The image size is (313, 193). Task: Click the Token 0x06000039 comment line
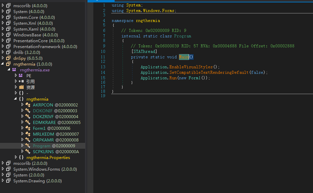[x=212, y=46]
